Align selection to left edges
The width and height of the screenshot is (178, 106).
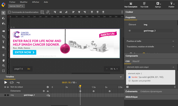coord(74,12)
